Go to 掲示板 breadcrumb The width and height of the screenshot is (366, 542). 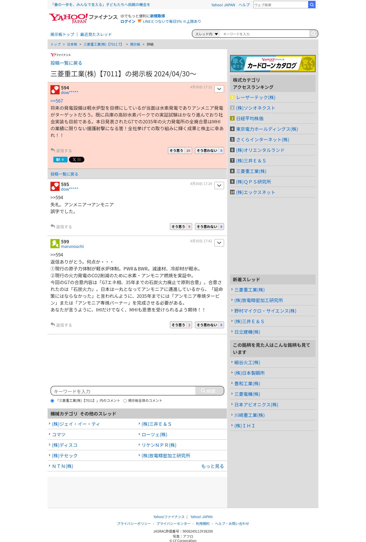135,44
